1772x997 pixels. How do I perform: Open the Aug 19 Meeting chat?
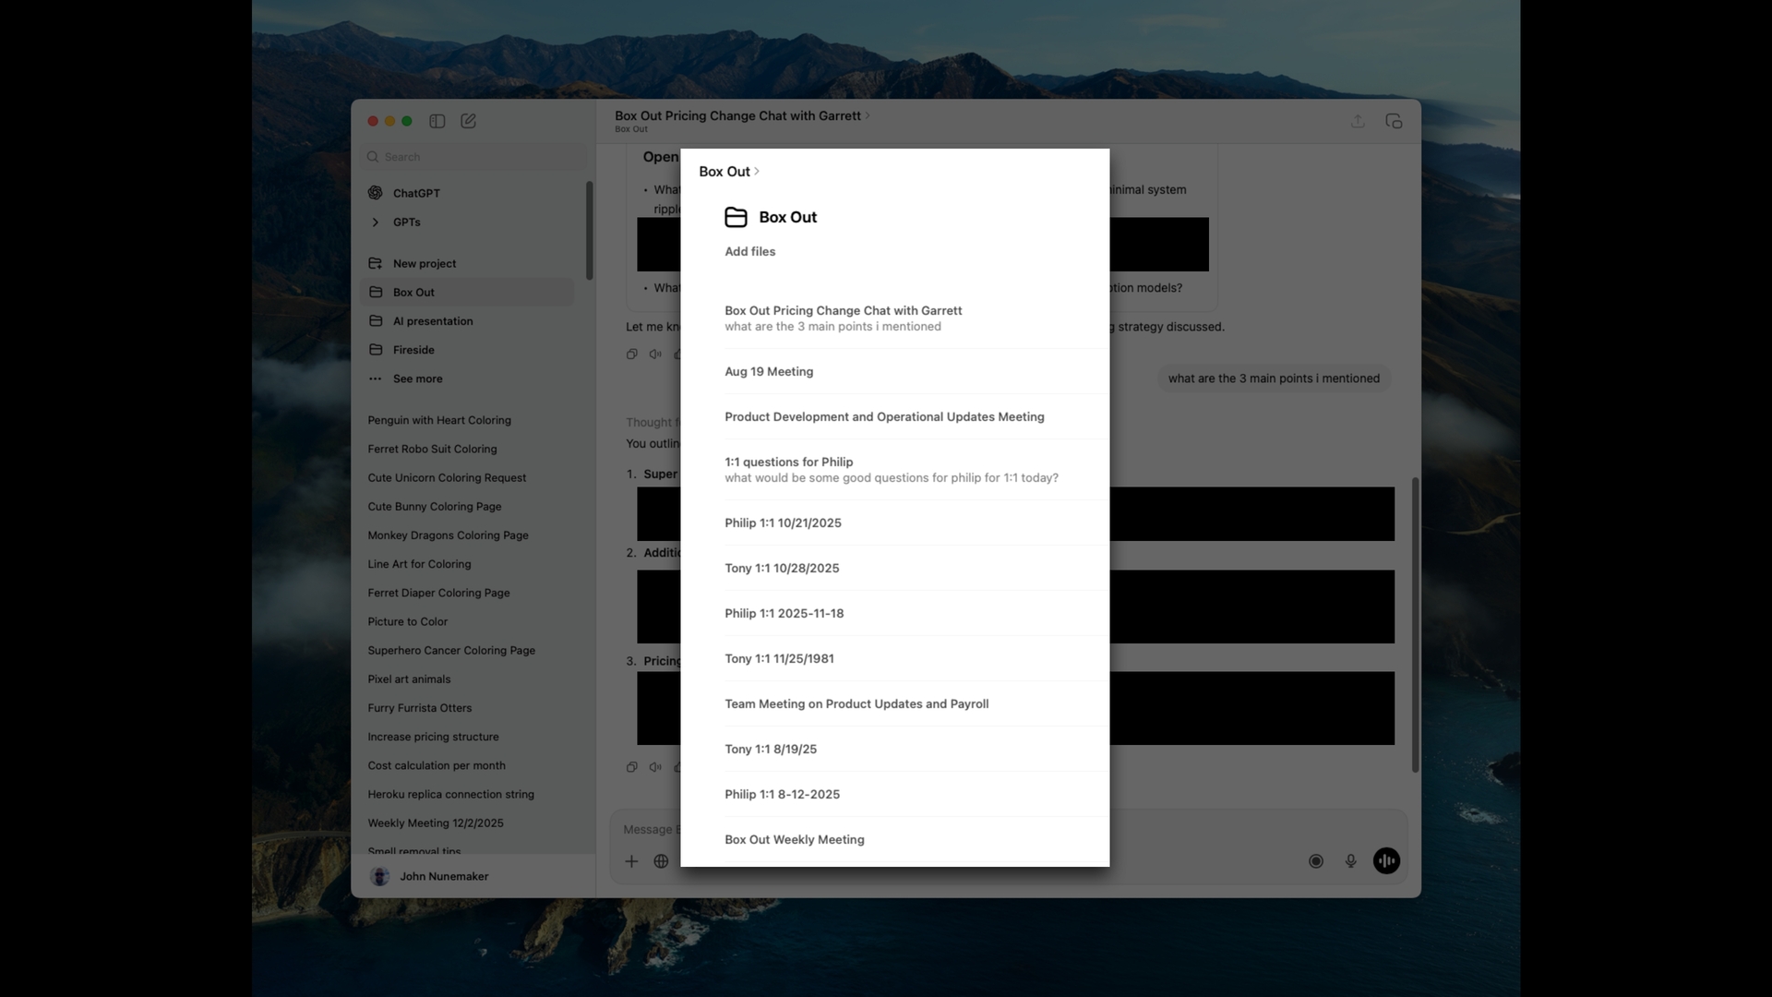769,371
